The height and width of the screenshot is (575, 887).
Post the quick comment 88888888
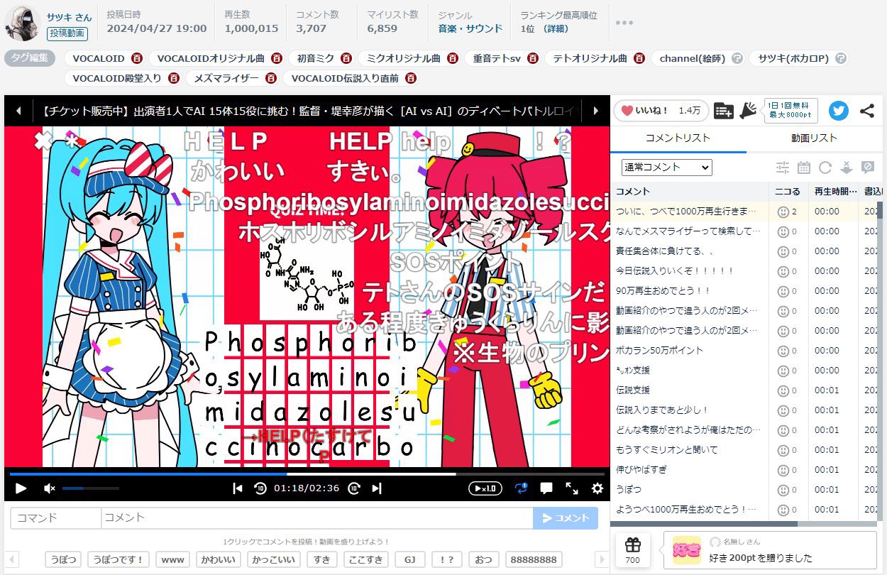(534, 559)
